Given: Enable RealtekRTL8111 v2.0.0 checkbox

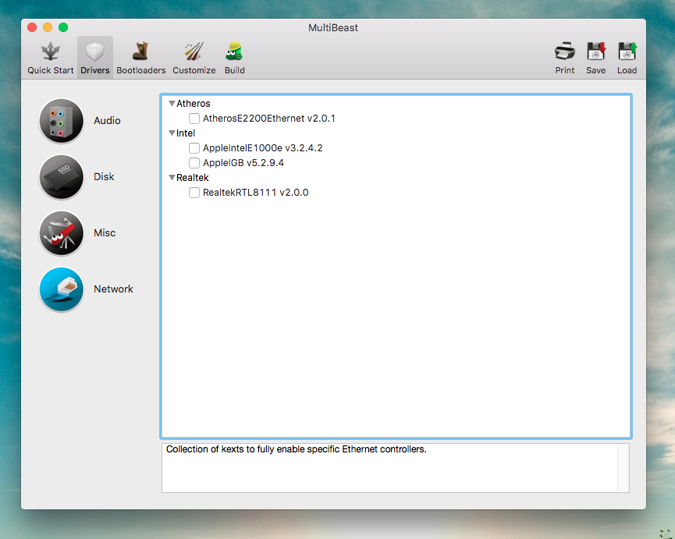Looking at the screenshot, I should [194, 193].
